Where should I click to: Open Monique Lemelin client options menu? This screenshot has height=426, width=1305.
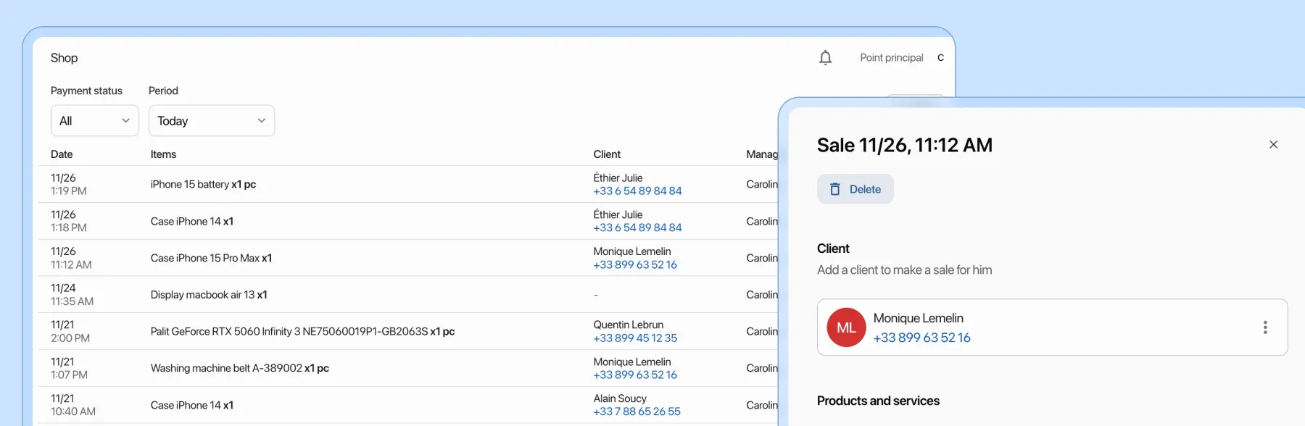click(1265, 327)
